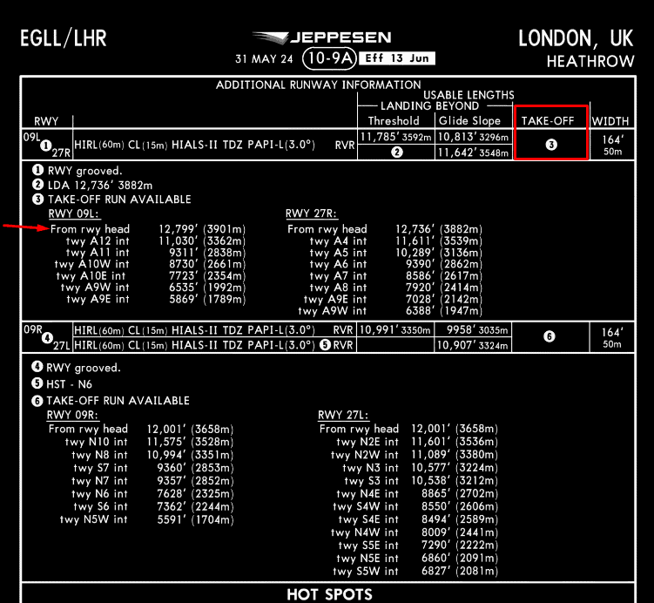The width and height of the screenshot is (654, 603).
Task: Select the underlined RWY 09L heading
Action: point(74,213)
